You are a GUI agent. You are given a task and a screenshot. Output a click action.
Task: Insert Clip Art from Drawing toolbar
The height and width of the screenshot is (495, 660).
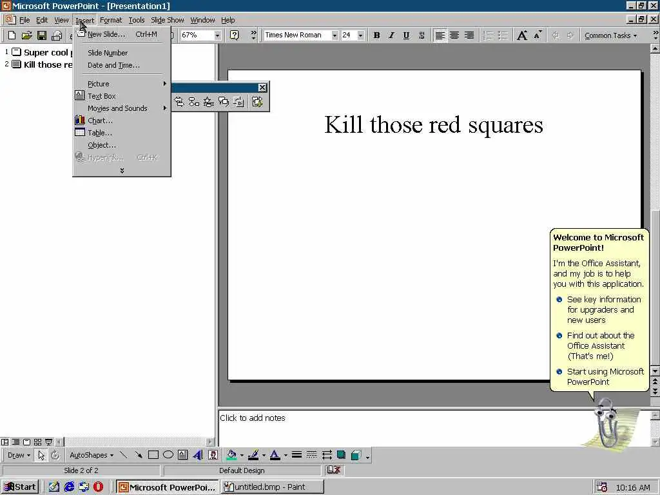point(213,455)
